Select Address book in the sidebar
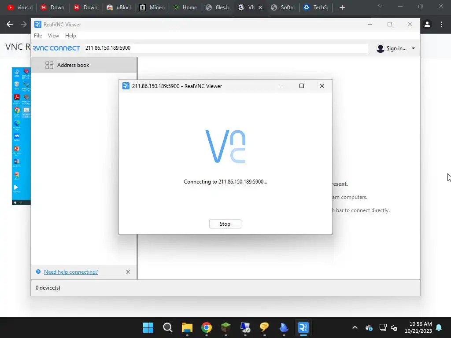The image size is (451, 338). pos(84,65)
